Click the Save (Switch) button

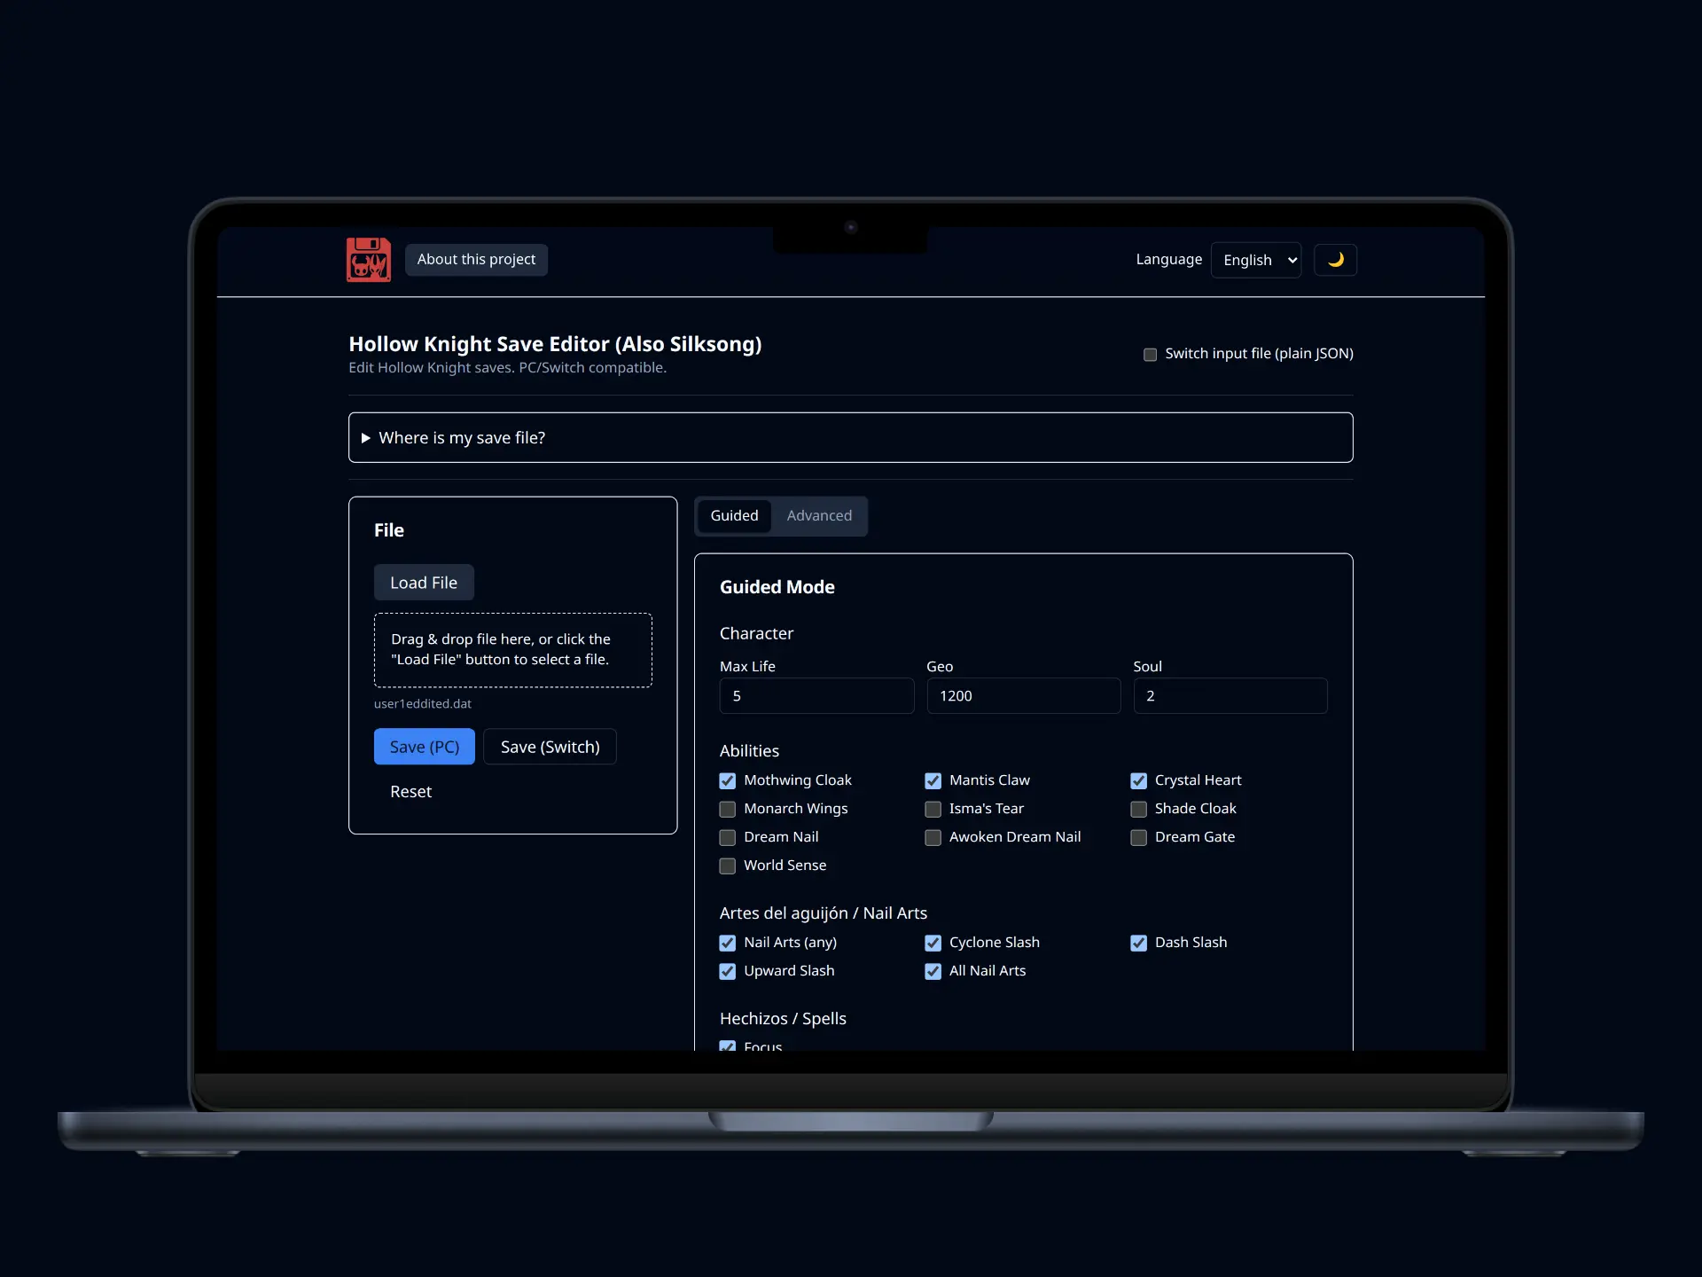(550, 747)
